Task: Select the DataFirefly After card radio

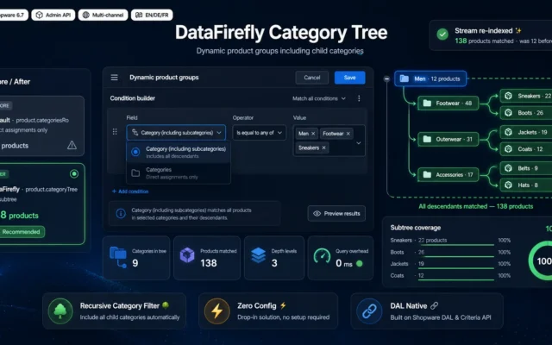Action: point(74,174)
